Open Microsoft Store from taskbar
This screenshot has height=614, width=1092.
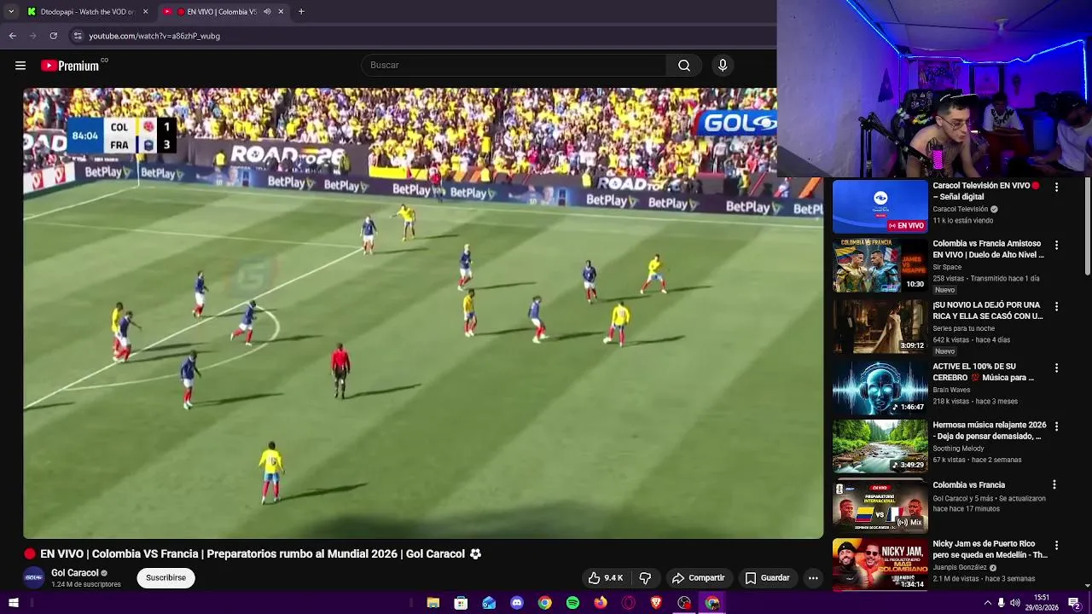coord(461,603)
